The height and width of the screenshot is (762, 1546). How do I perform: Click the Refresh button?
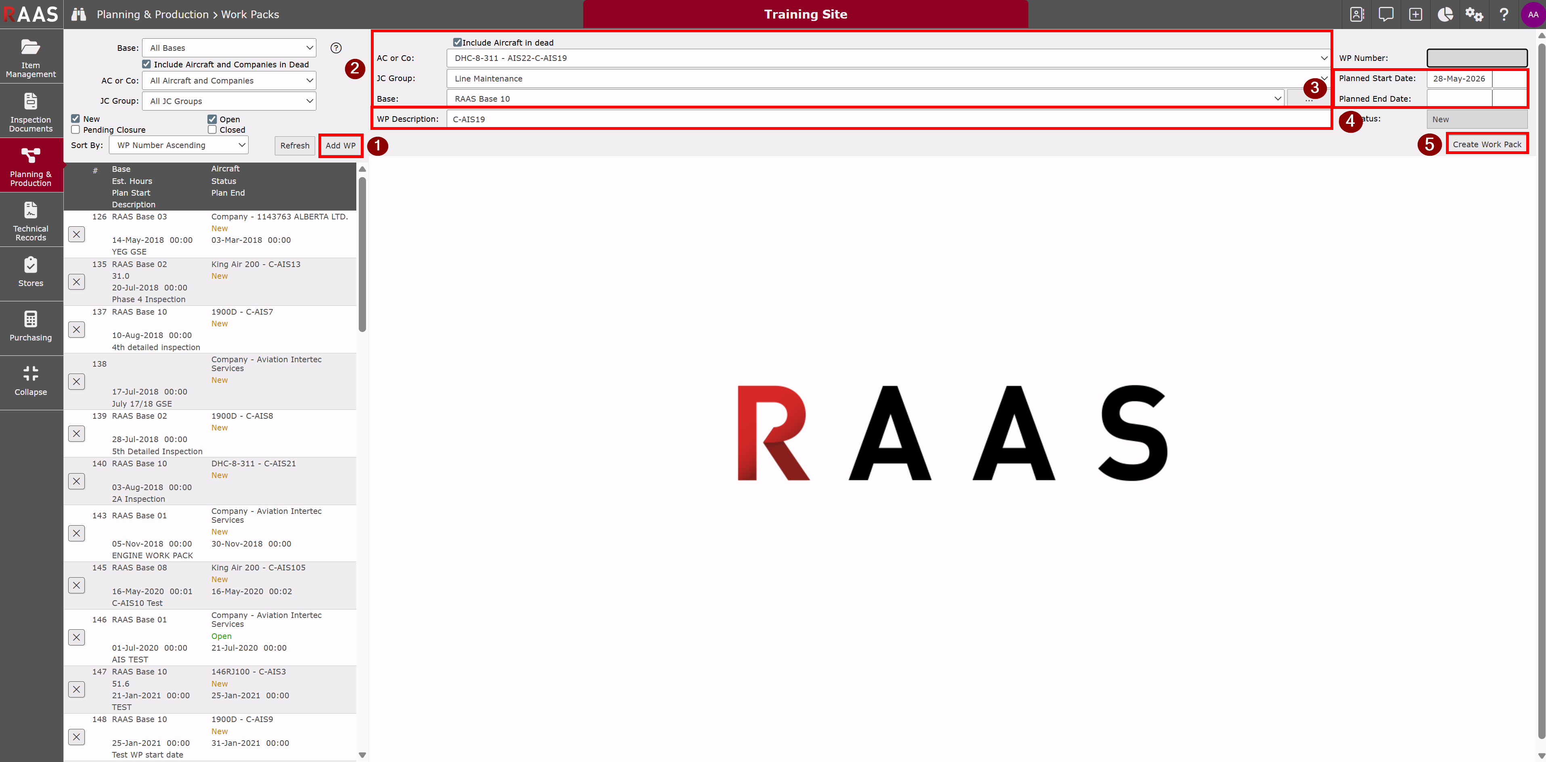tap(295, 146)
